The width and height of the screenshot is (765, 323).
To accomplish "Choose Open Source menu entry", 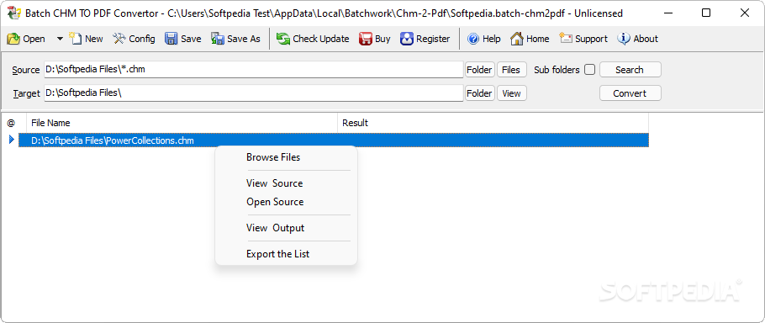I will (x=286, y=202).
